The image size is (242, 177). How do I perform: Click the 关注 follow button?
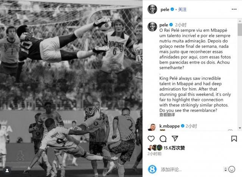point(182,9)
